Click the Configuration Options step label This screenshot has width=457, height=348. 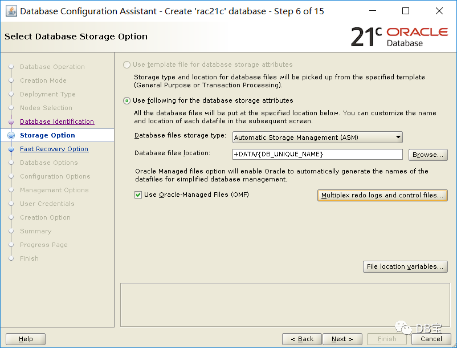[55, 176]
